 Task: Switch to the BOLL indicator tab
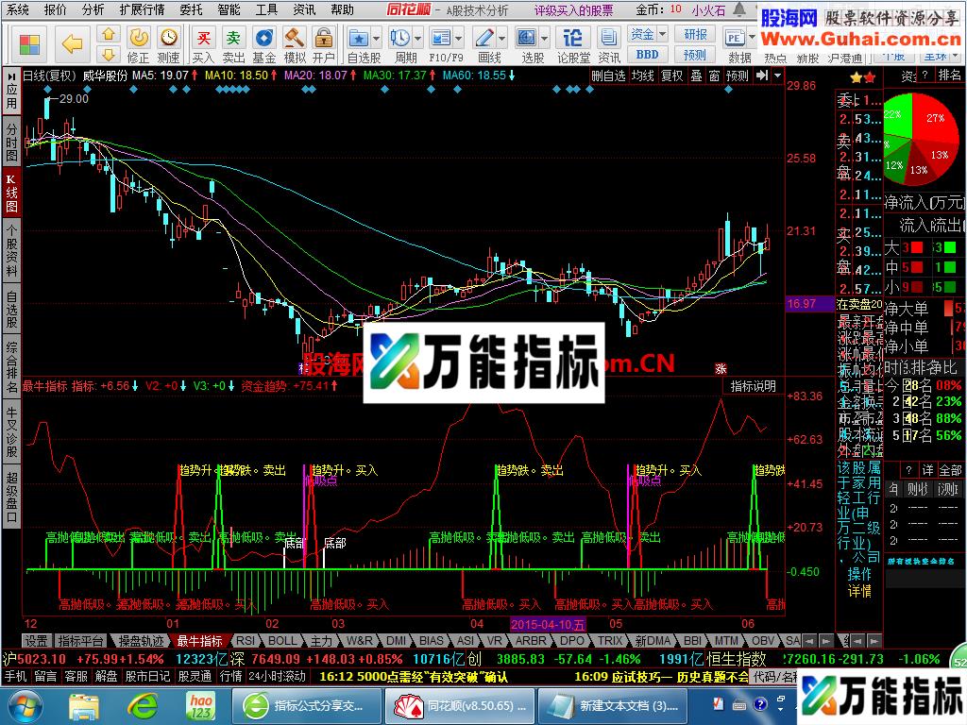pos(281,640)
